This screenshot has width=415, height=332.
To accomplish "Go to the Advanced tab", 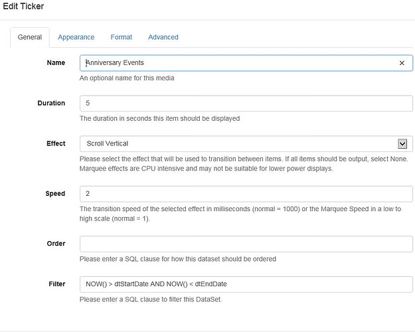I will point(163,37).
